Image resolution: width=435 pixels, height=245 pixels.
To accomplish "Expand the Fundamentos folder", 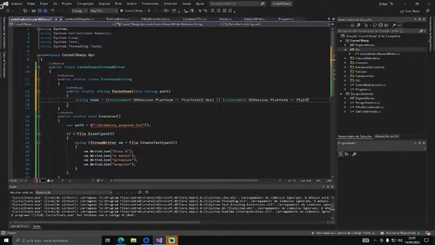I will coord(345,76).
